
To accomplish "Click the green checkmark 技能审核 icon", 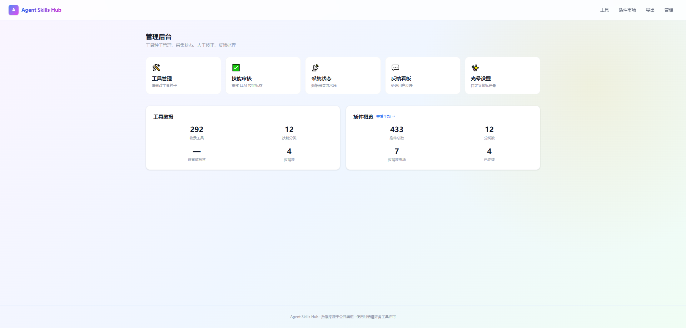I will [x=236, y=67].
